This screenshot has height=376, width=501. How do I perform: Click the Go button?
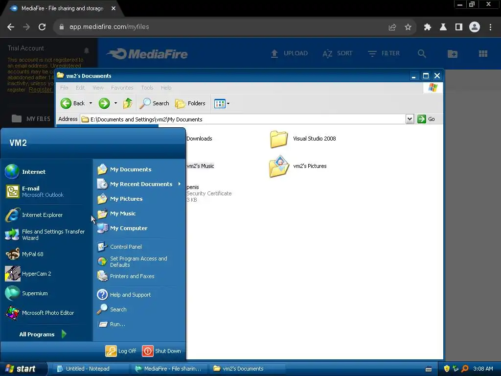(426, 119)
